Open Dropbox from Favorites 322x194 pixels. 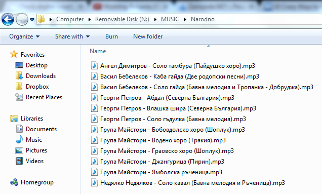tap(37, 87)
